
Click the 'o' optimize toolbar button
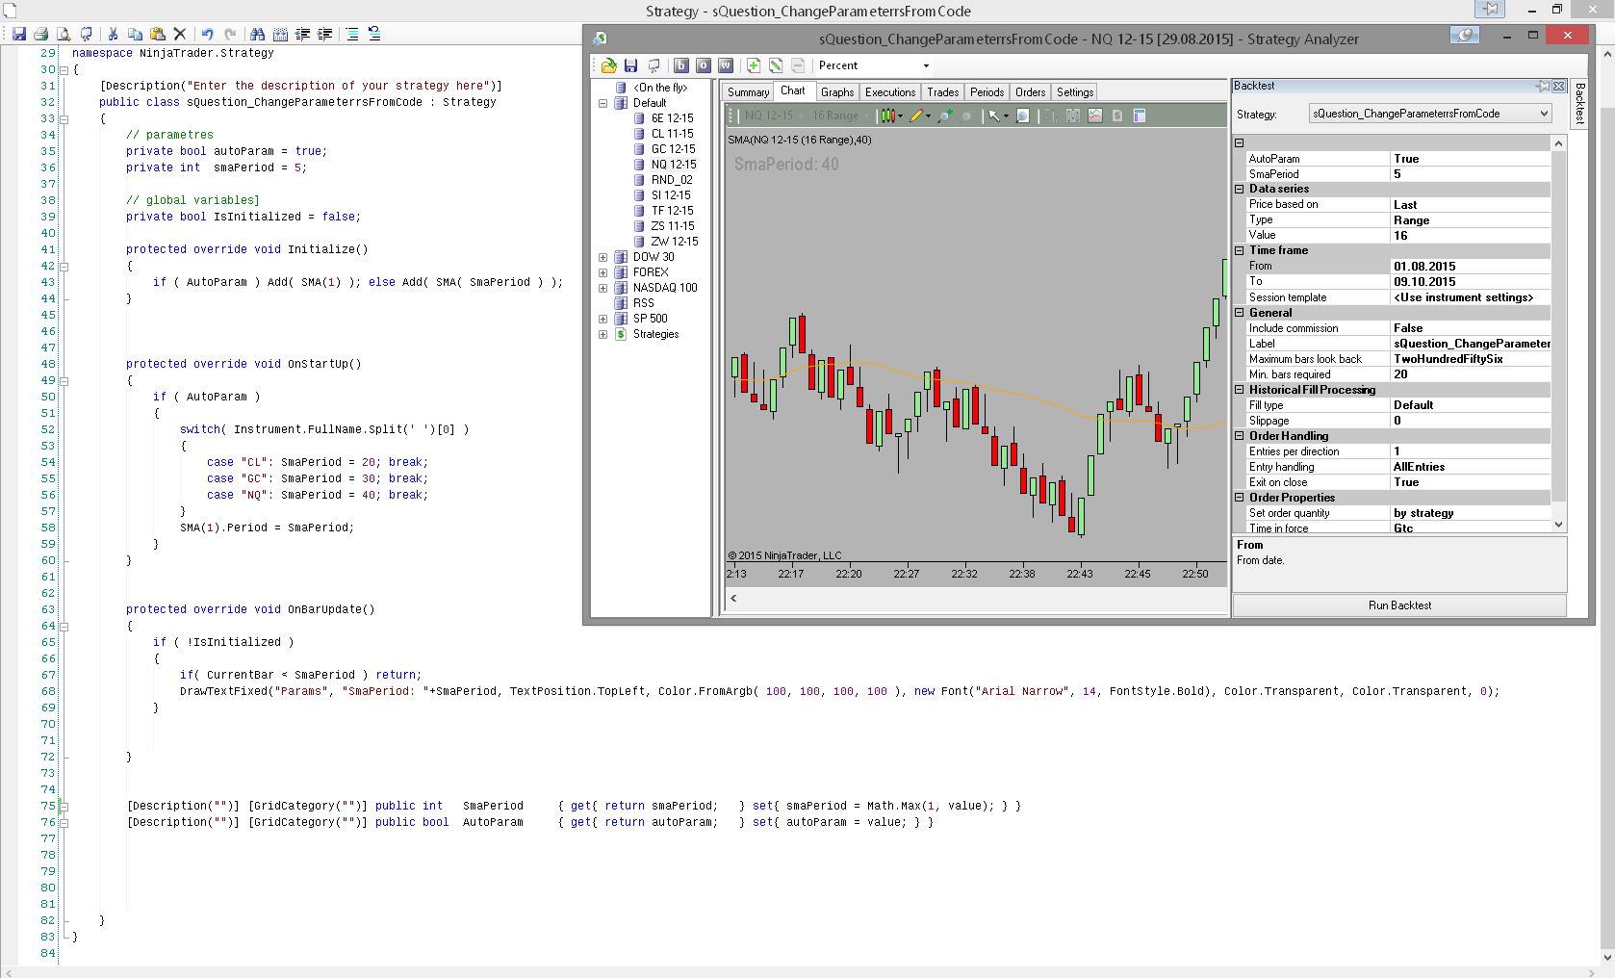(704, 65)
